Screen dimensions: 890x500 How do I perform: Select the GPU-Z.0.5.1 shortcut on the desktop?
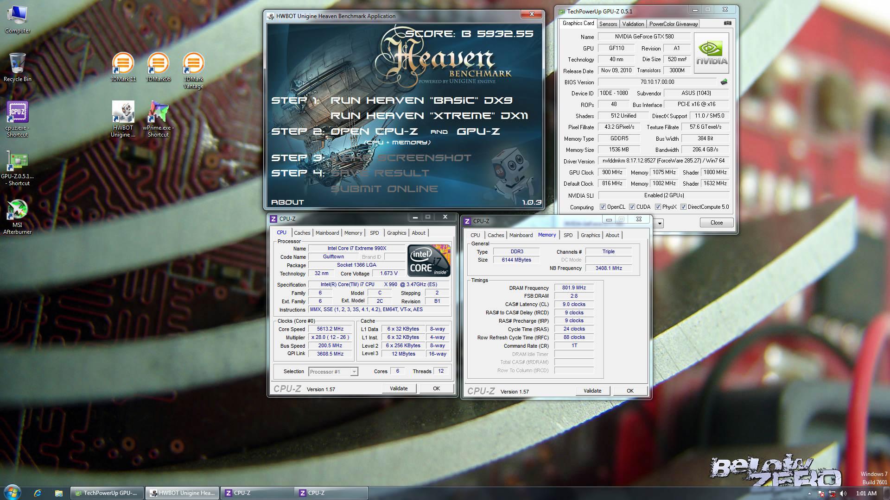tap(18, 169)
